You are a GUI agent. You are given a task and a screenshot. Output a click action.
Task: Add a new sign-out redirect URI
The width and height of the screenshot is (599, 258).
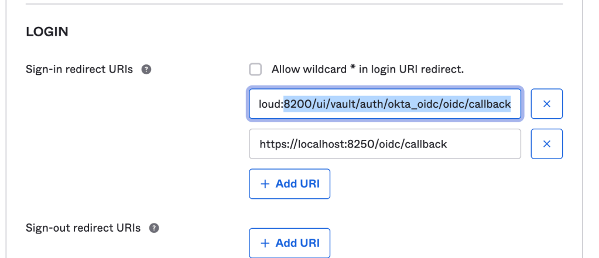point(289,243)
